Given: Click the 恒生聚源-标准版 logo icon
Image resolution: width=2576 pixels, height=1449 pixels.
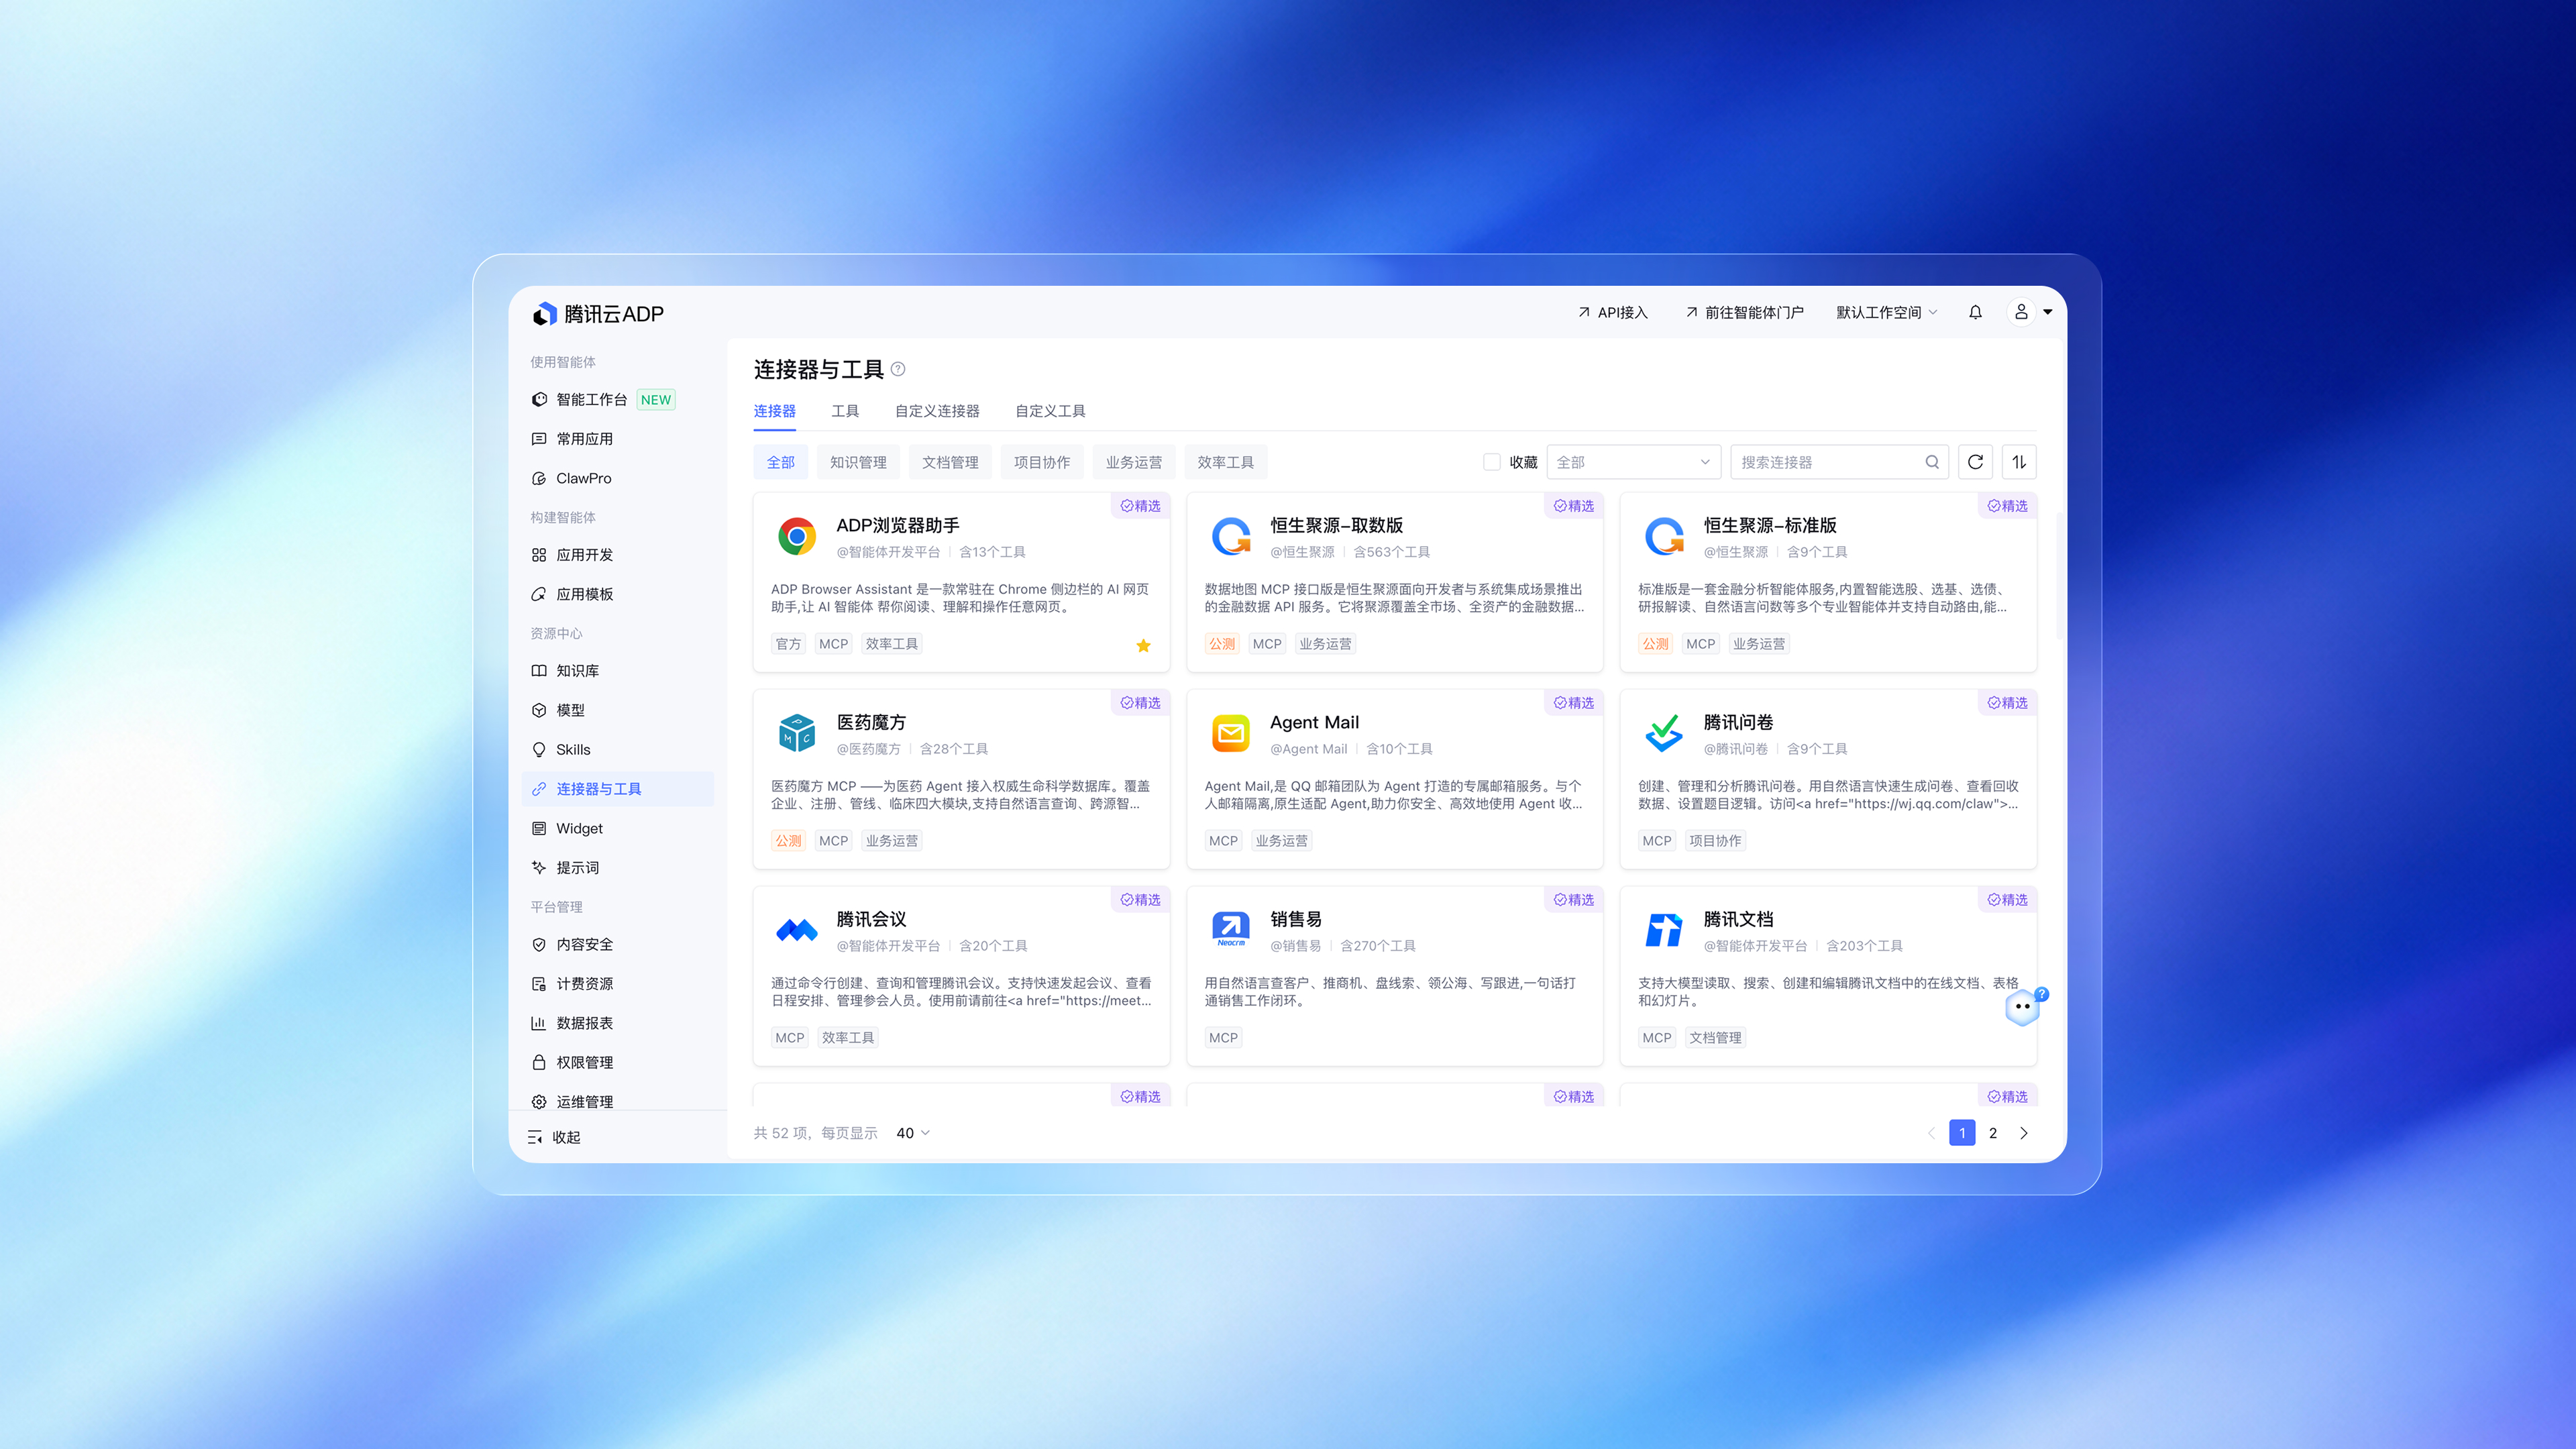Looking at the screenshot, I should pyautogui.click(x=1664, y=537).
